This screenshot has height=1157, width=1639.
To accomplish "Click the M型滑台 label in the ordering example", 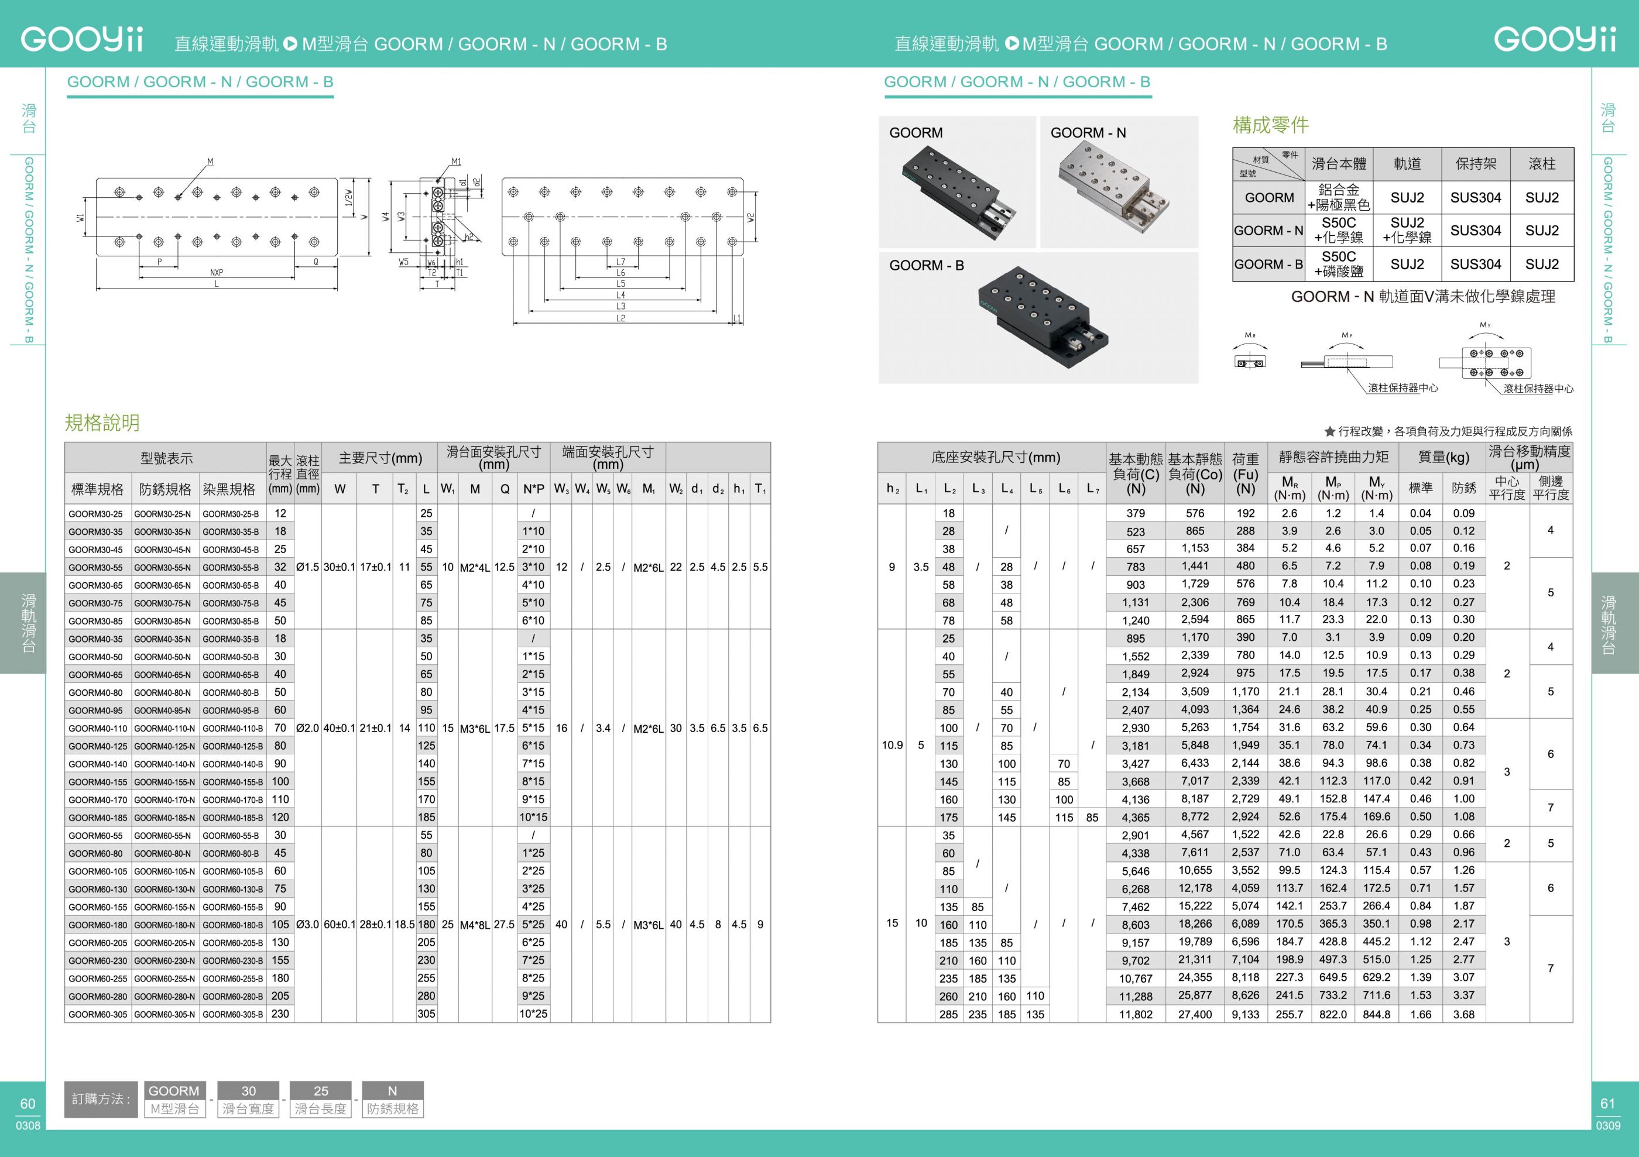I will coord(174,1109).
